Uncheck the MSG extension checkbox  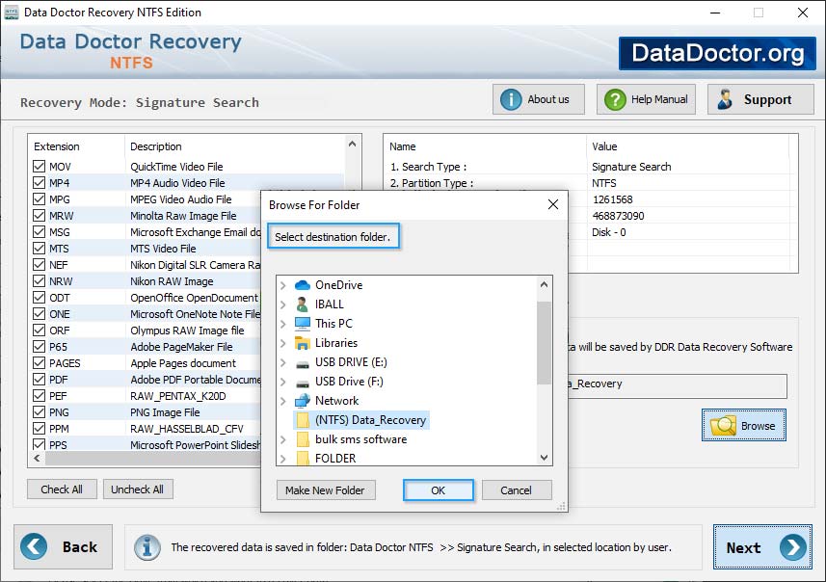pyautogui.click(x=39, y=232)
